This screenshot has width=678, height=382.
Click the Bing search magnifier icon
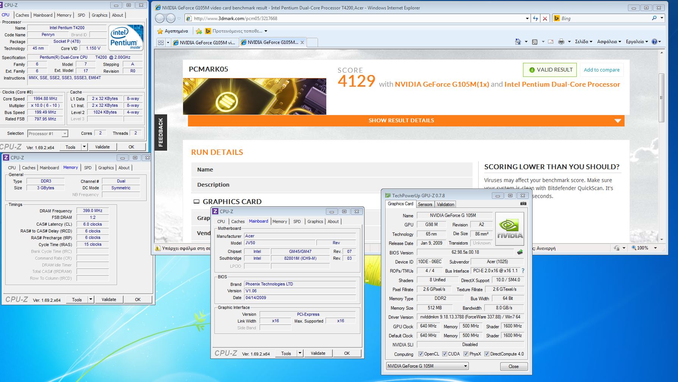coord(654,18)
